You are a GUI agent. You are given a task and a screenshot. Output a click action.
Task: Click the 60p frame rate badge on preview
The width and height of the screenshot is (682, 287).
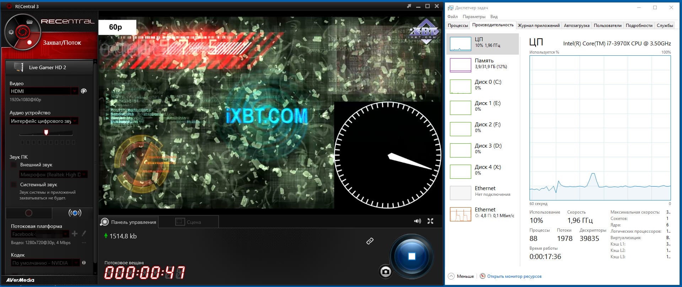pos(117,27)
